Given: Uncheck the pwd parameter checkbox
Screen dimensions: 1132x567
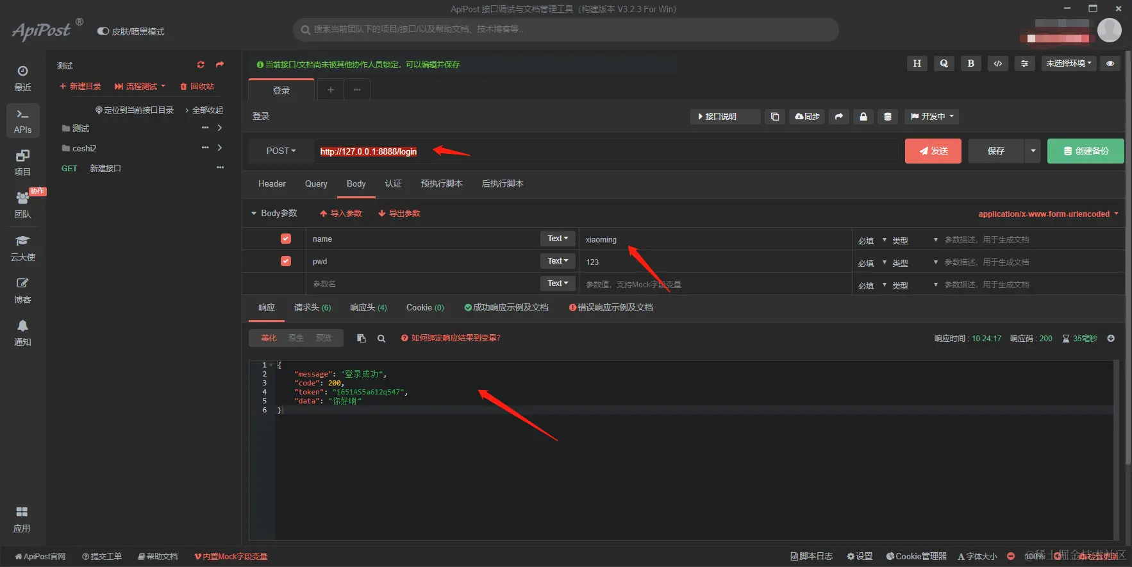Looking at the screenshot, I should (x=286, y=261).
